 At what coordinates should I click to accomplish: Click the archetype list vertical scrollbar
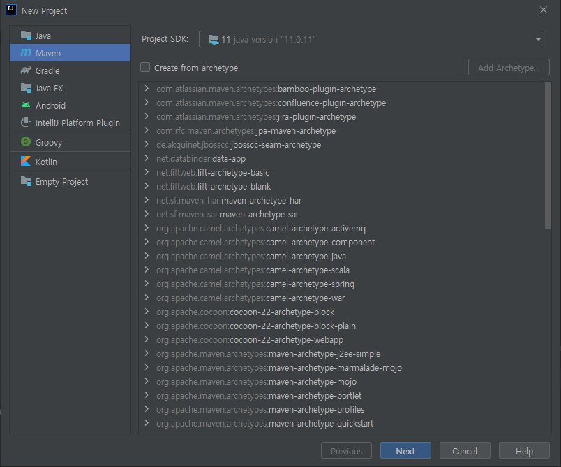click(548, 156)
